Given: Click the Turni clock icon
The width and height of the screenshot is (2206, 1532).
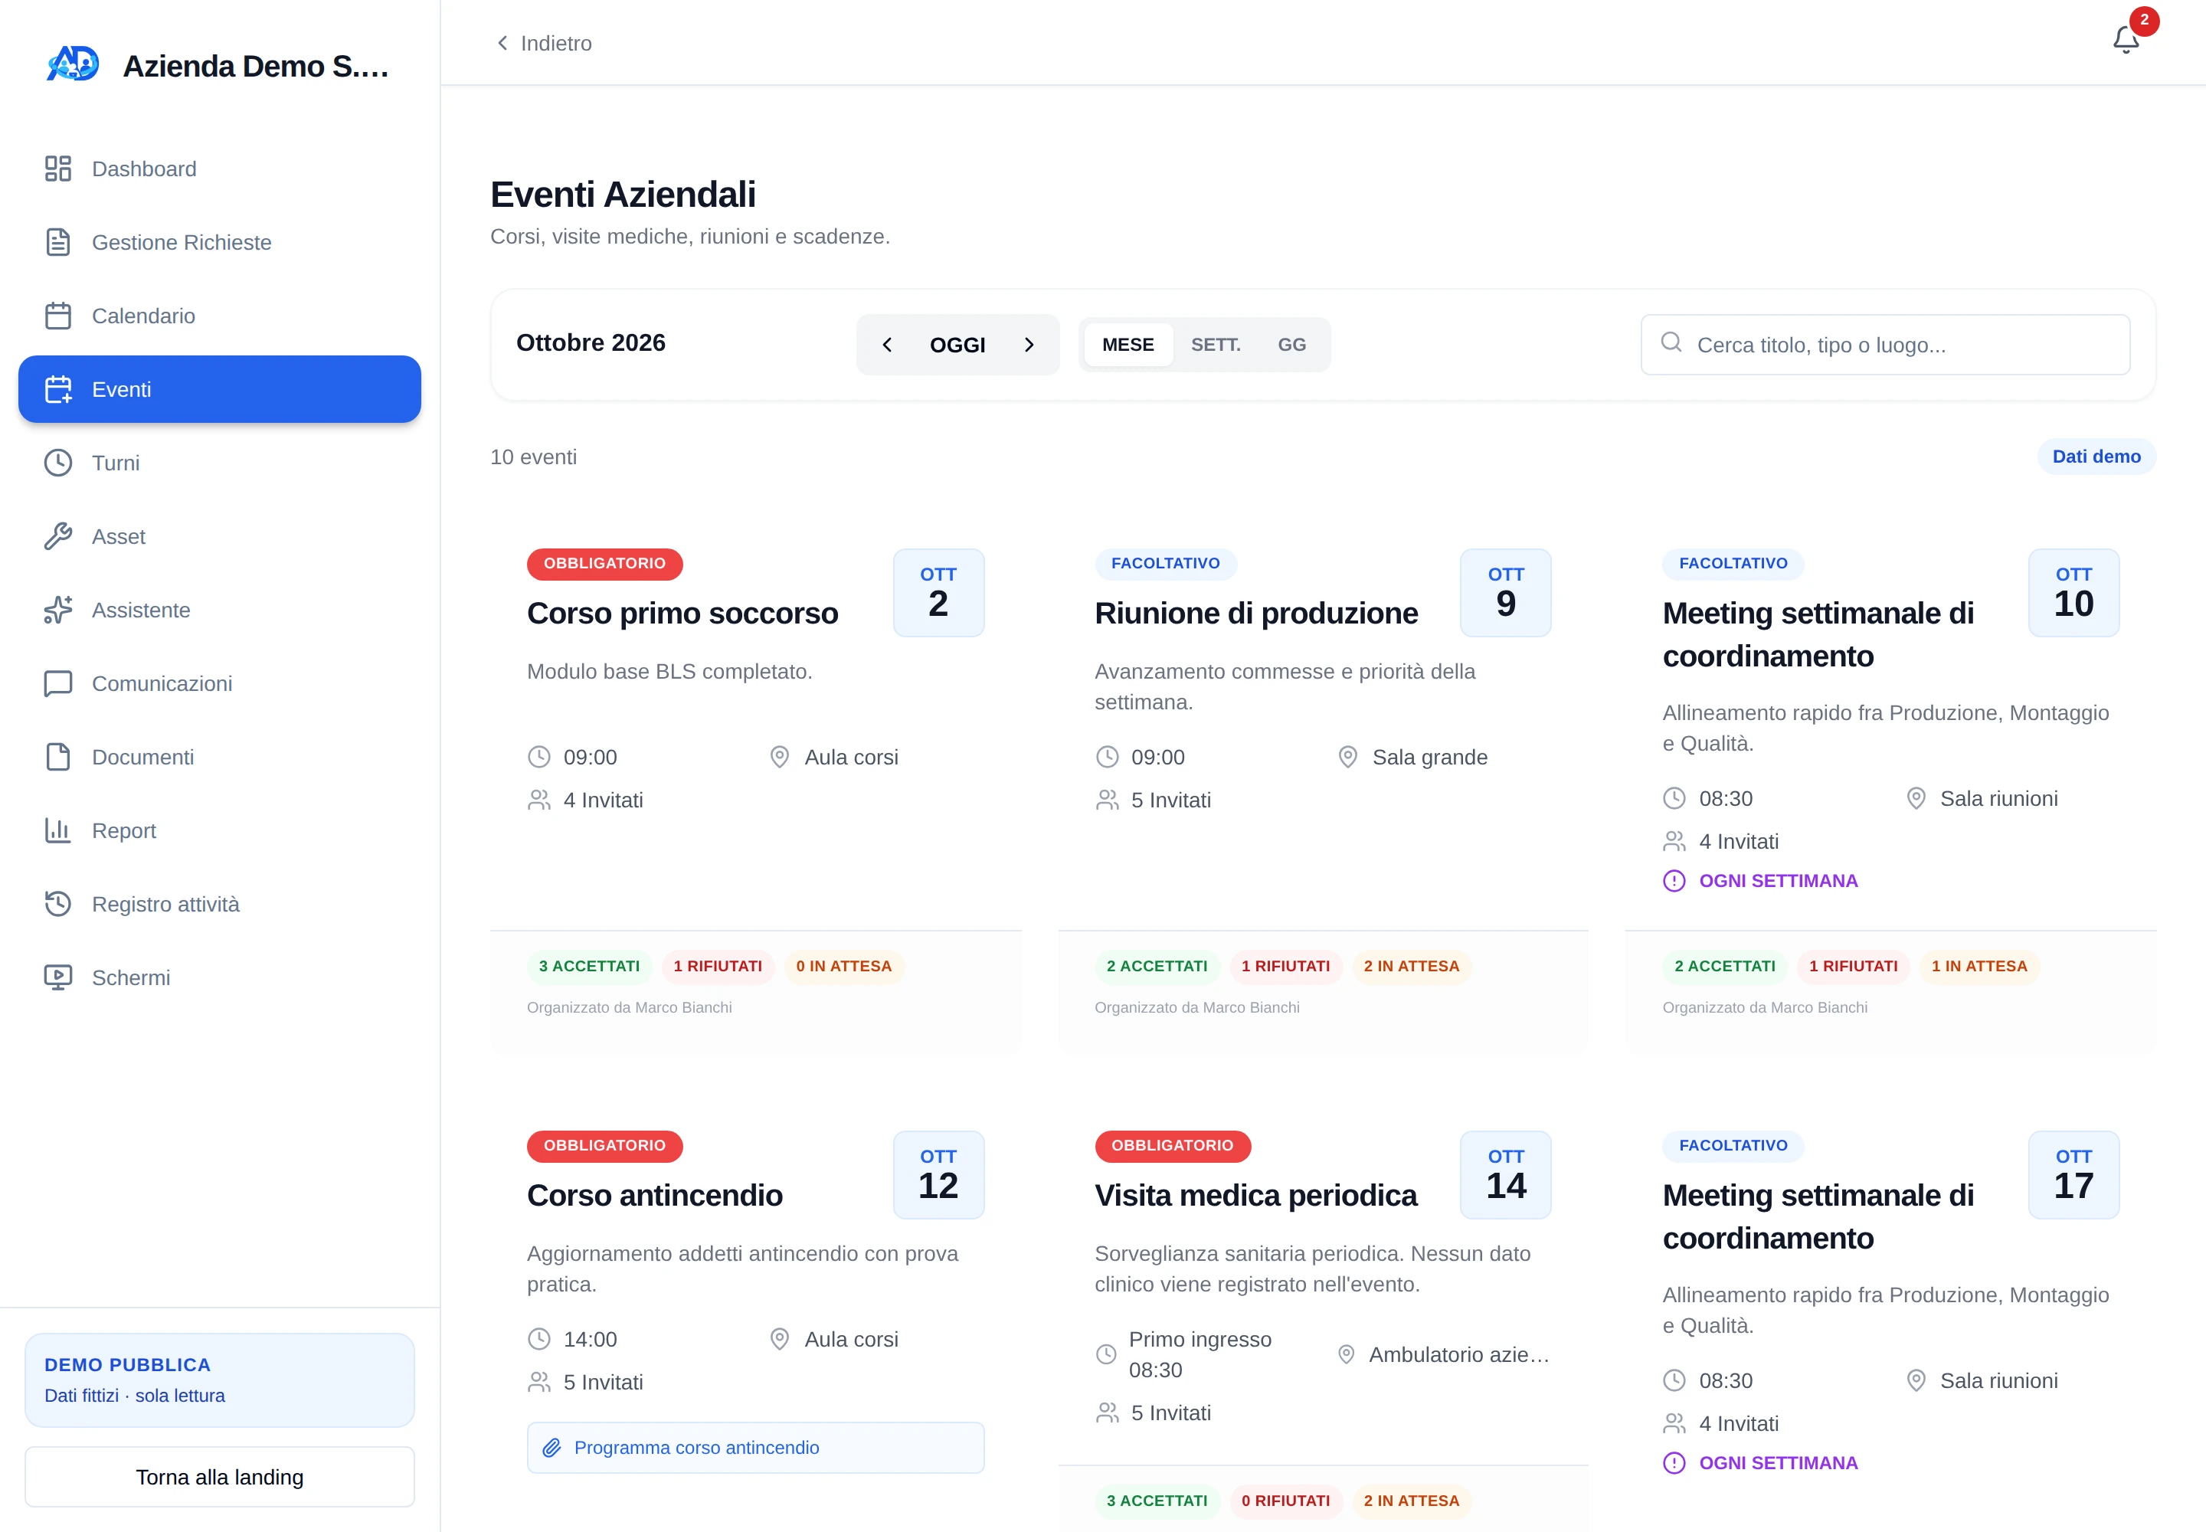Looking at the screenshot, I should pos(57,463).
